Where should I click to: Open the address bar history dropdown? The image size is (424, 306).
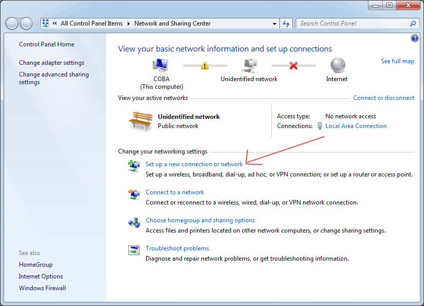pos(274,24)
